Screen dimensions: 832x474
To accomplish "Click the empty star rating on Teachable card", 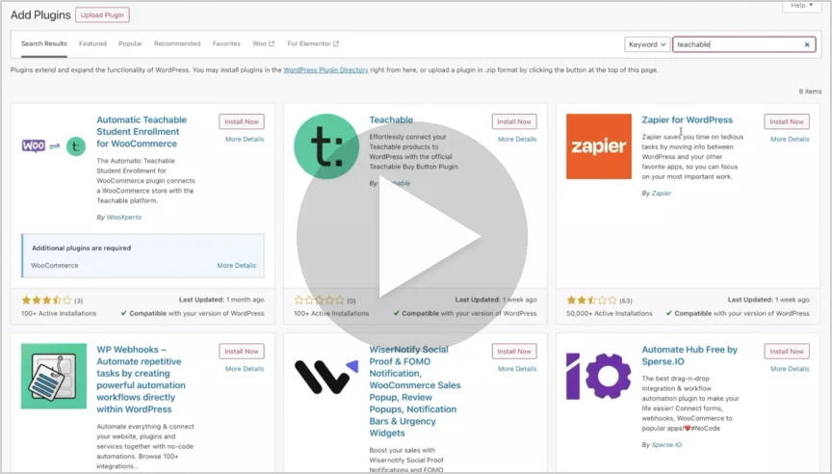I will coord(319,301).
